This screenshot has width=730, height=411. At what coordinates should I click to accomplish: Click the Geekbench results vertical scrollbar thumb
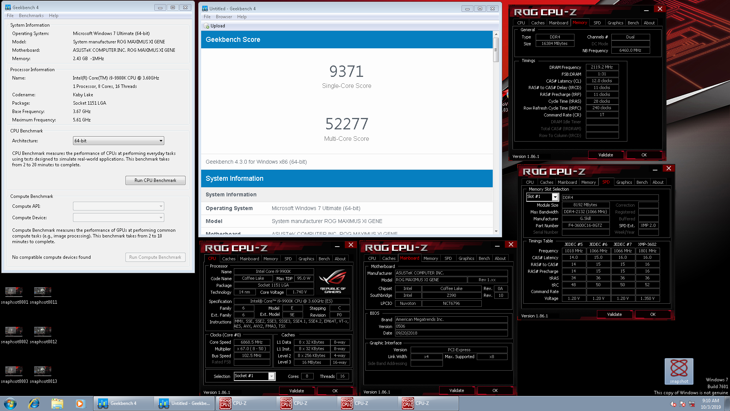496,50
